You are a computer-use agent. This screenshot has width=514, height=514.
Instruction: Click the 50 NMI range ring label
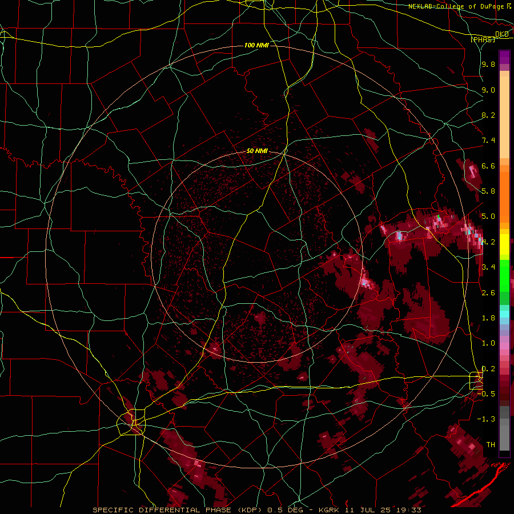[x=257, y=151]
